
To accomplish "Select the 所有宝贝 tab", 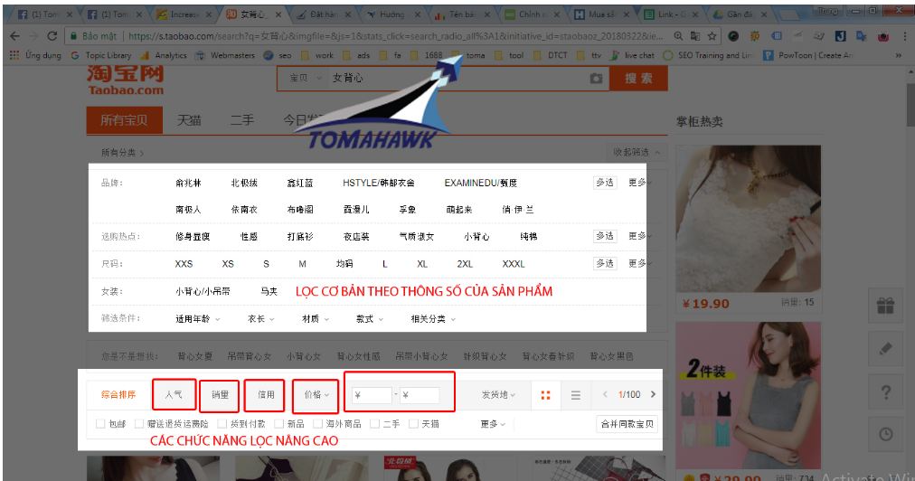I will point(124,120).
